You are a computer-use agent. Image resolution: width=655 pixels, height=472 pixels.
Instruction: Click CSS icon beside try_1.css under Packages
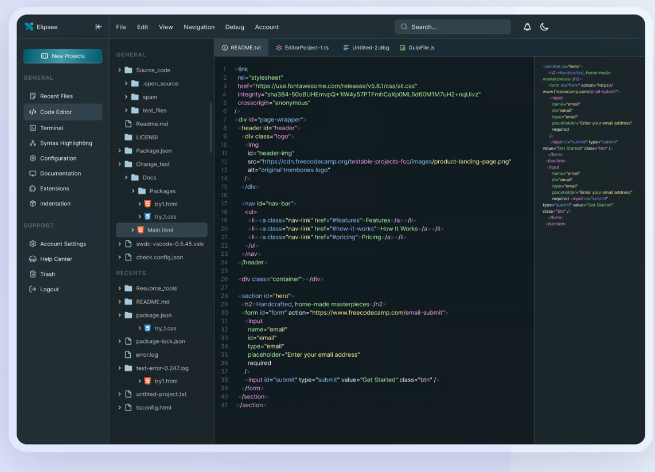point(147,216)
